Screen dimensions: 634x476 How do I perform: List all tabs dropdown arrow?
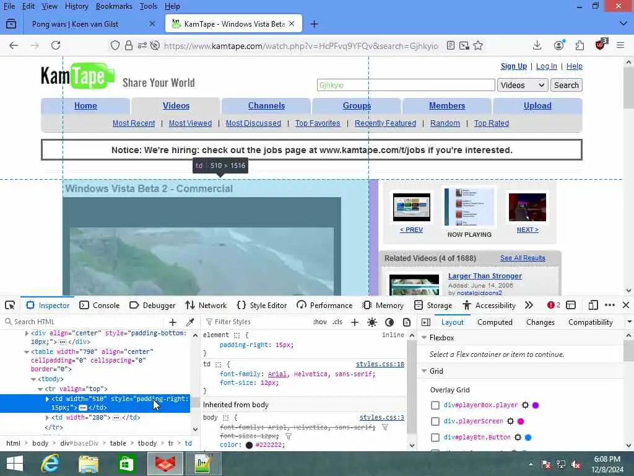pyautogui.click(x=623, y=24)
